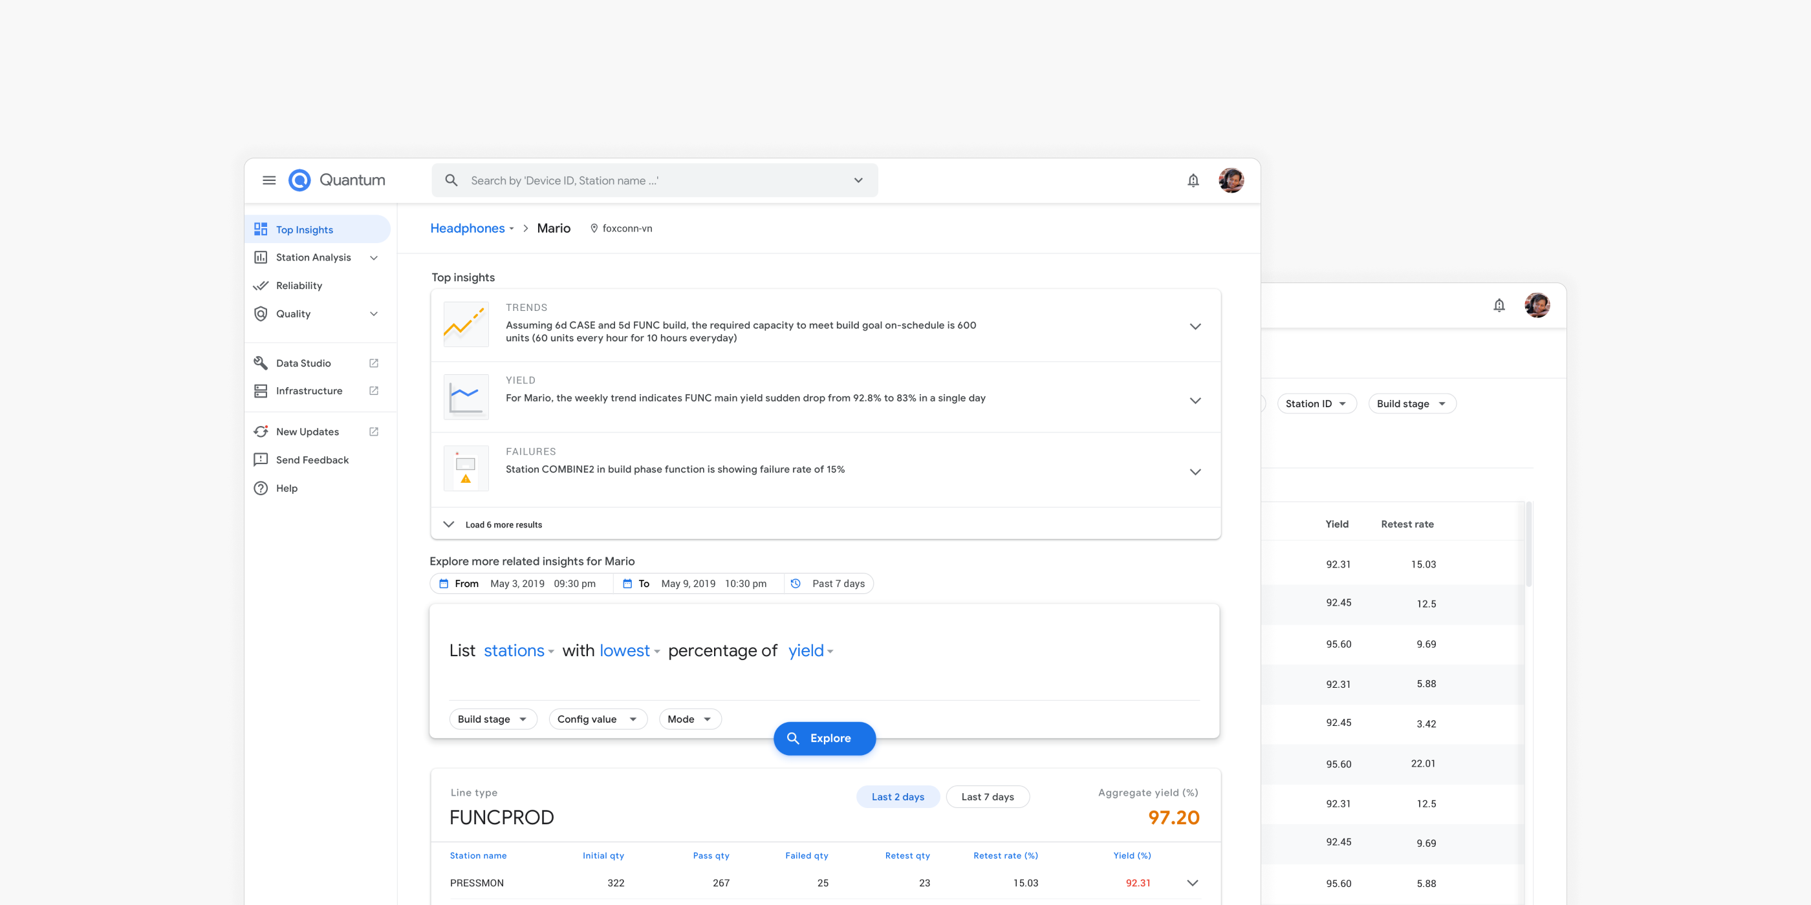
Task: Click the Station Analysis sidebar icon
Action: [x=261, y=257]
